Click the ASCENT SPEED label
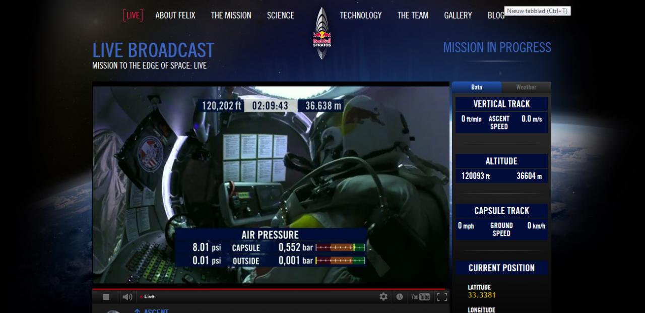Screen dimensions: 645x313 click(499, 122)
